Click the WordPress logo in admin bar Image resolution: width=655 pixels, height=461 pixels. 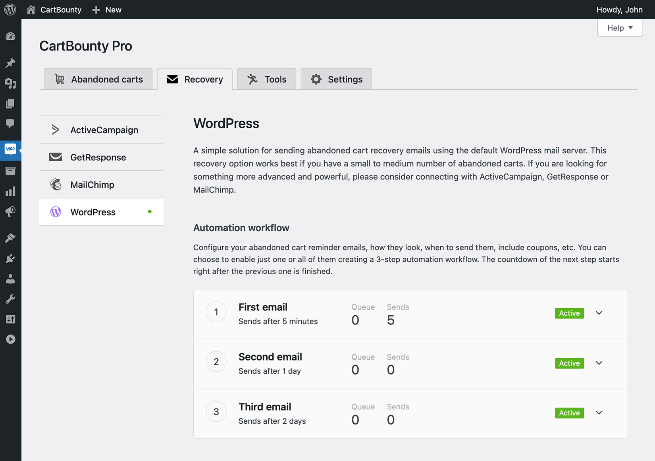point(10,10)
